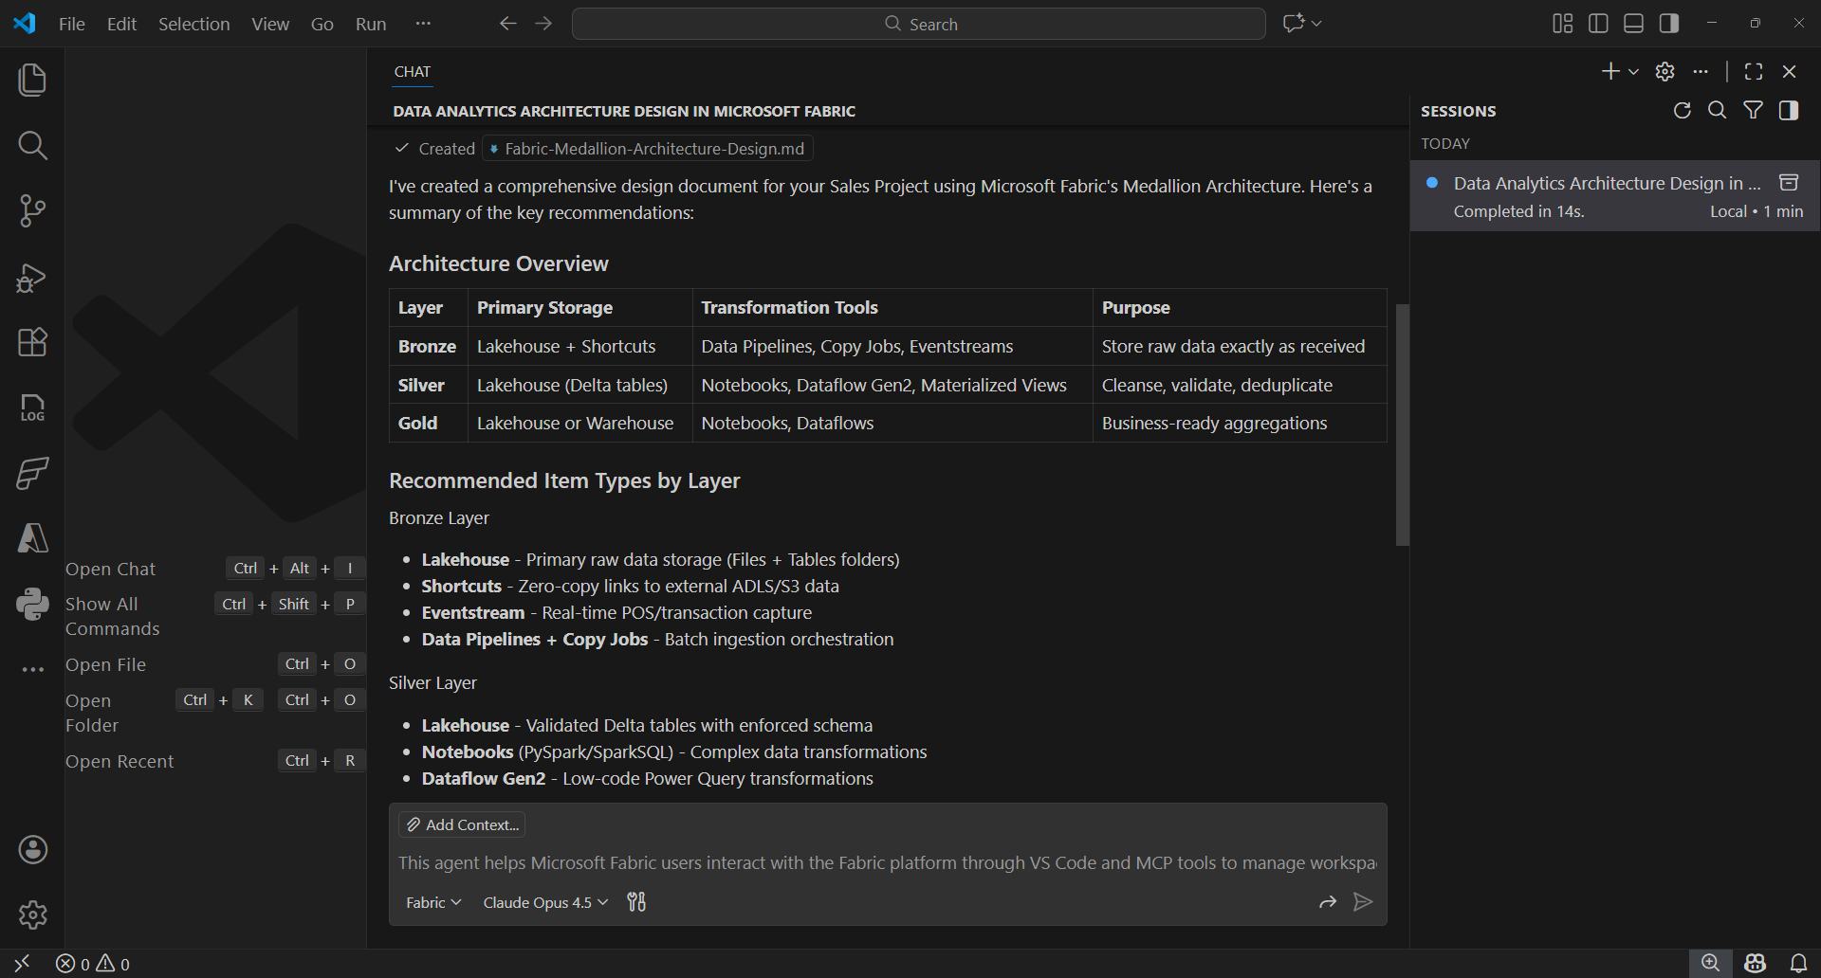Open the Azure sidebar view
This screenshot has height=978, width=1821.
[32, 538]
